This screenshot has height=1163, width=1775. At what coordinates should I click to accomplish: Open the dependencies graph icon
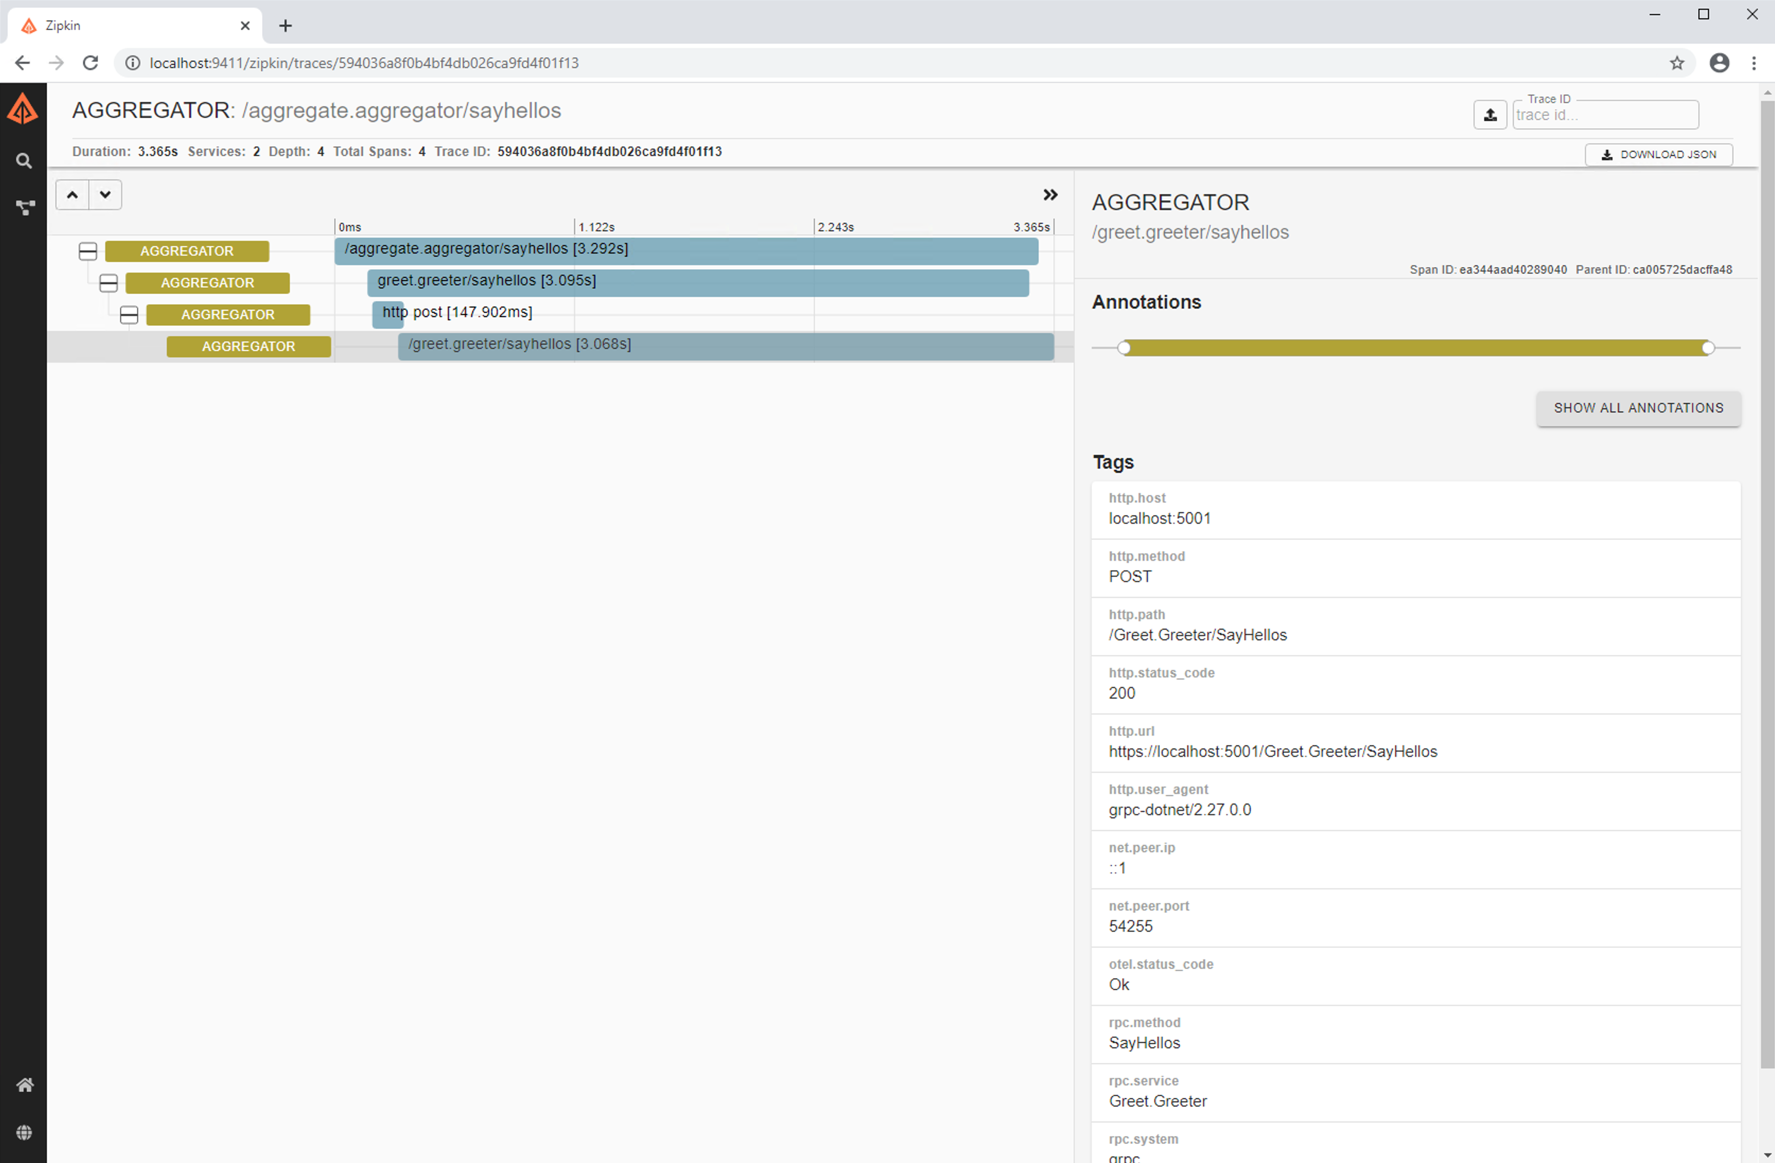[24, 208]
